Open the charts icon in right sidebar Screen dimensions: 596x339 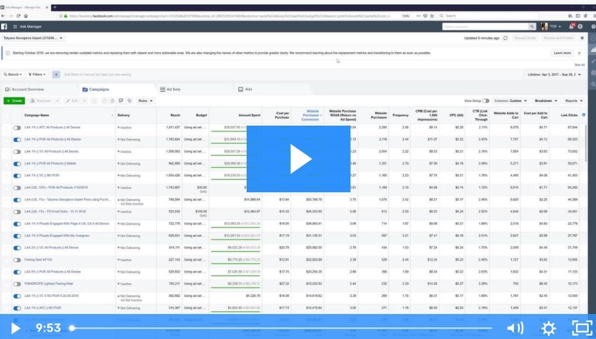(593, 50)
